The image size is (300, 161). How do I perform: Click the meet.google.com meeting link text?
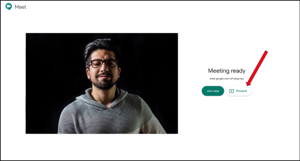[x=227, y=78]
